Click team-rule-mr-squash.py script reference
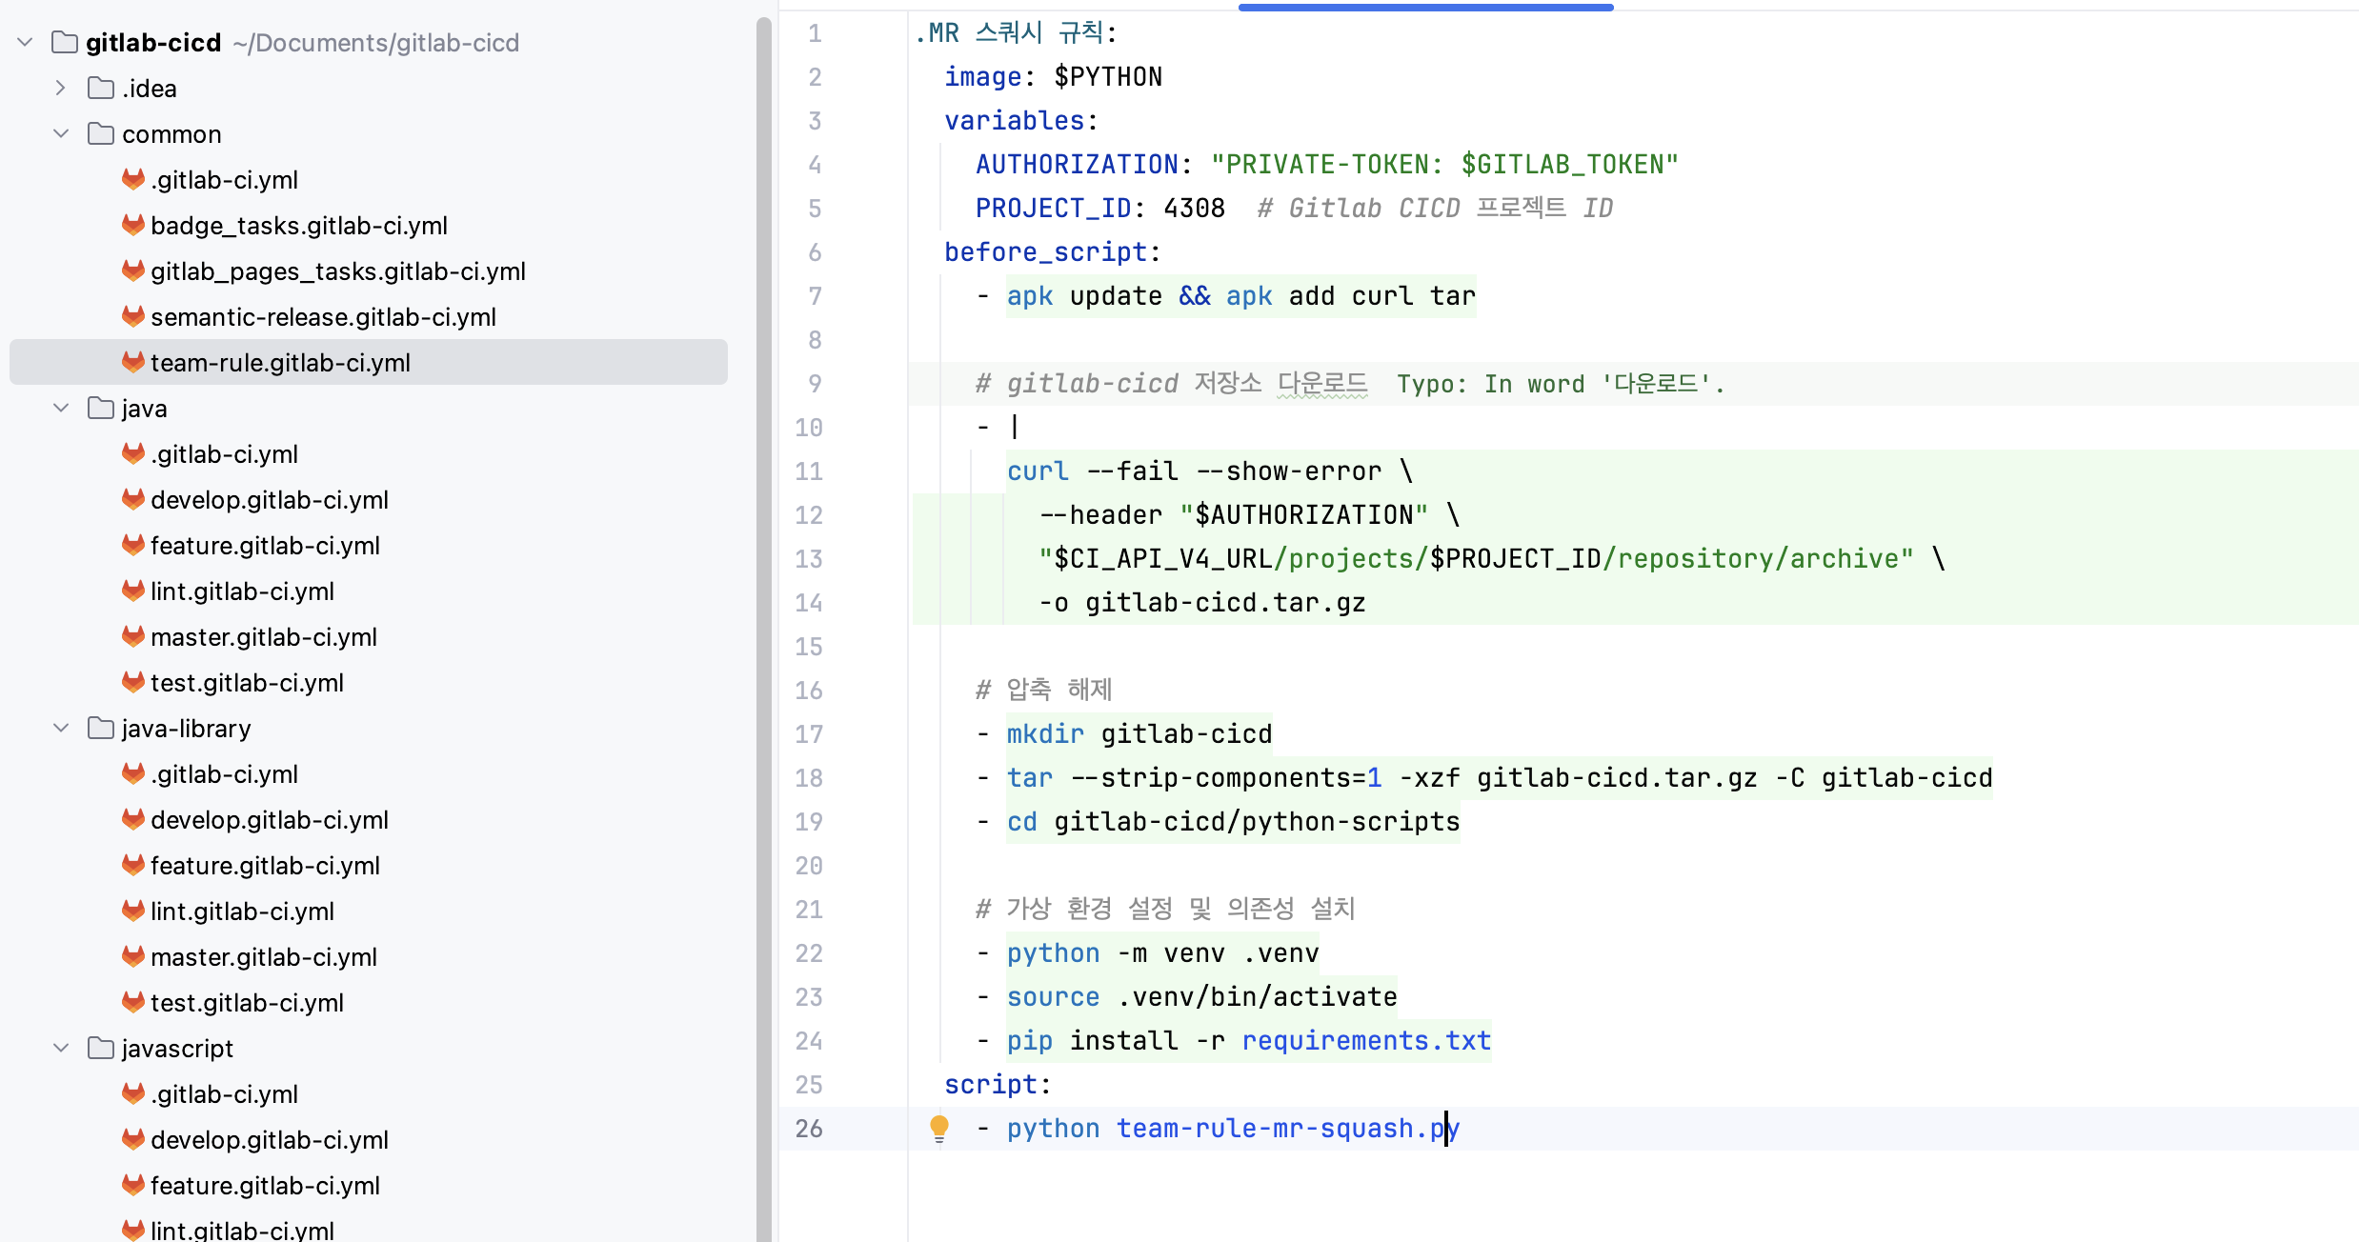This screenshot has height=1242, width=2359. coord(1286,1128)
